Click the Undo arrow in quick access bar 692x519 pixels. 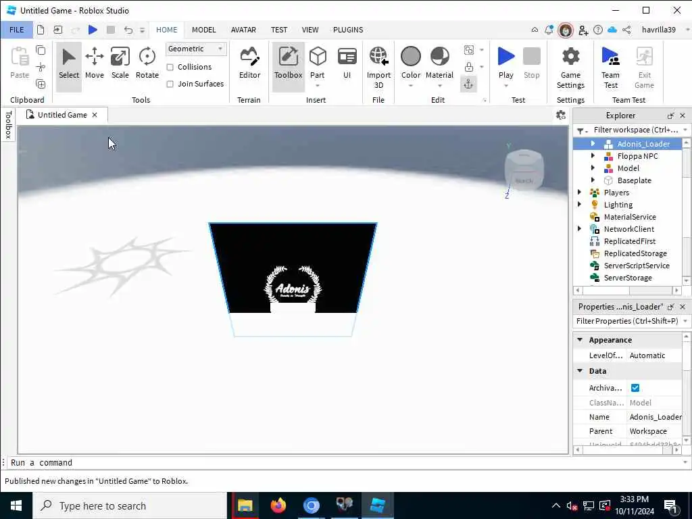coord(128,30)
